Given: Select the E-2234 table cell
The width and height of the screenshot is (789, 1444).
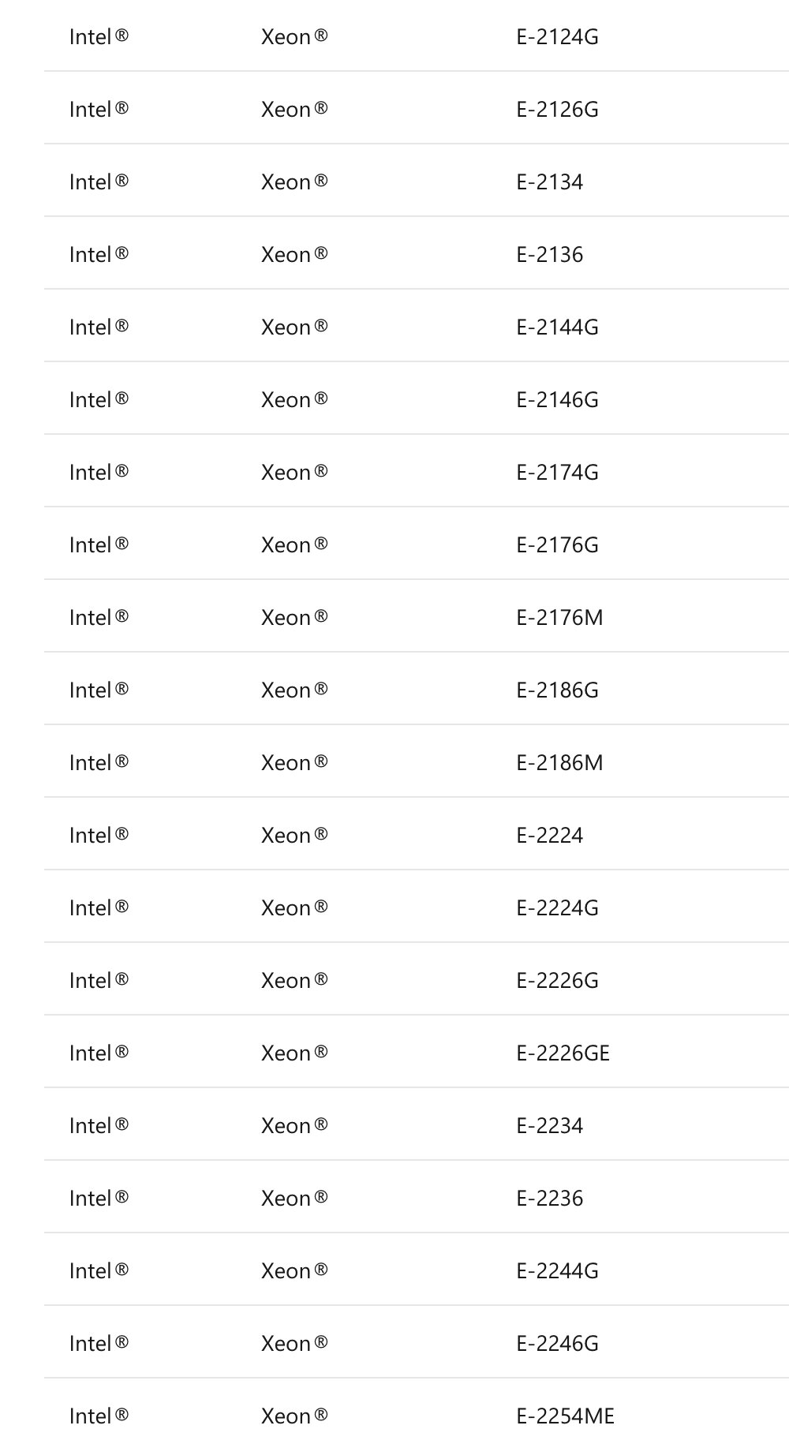Looking at the screenshot, I should pos(549,1126).
